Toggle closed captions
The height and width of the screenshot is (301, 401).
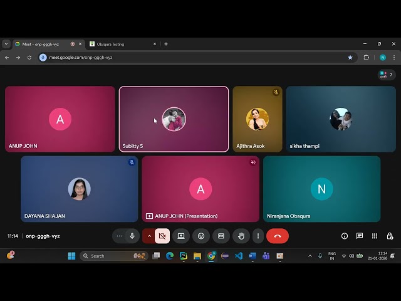[221, 236]
